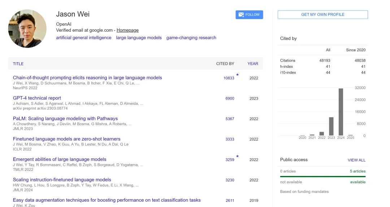Select the artificial general intelligence interest tag
Viewport: 390px width, 207px height.
pyautogui.click(x=84, y=38)
